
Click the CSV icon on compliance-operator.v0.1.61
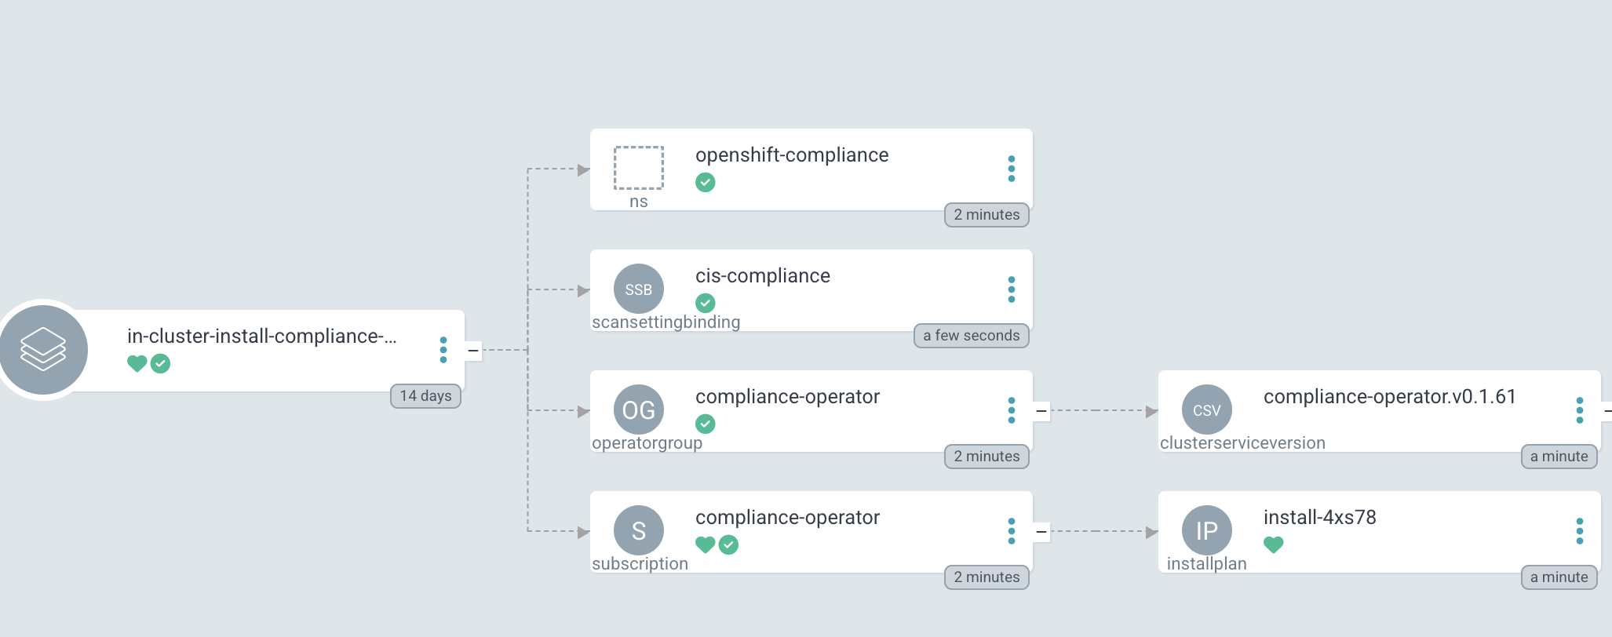1206,409
